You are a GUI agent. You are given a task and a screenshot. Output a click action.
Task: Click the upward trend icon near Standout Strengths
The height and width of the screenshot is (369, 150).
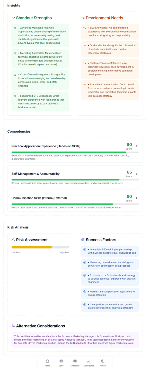pyautogui.click(x=13, y=18)
